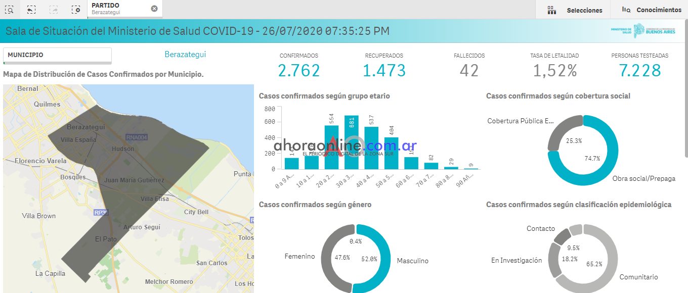Click the CONFIRMADOS value 2.762
Viewport: 688px width, 293px height.
[299, 71]
